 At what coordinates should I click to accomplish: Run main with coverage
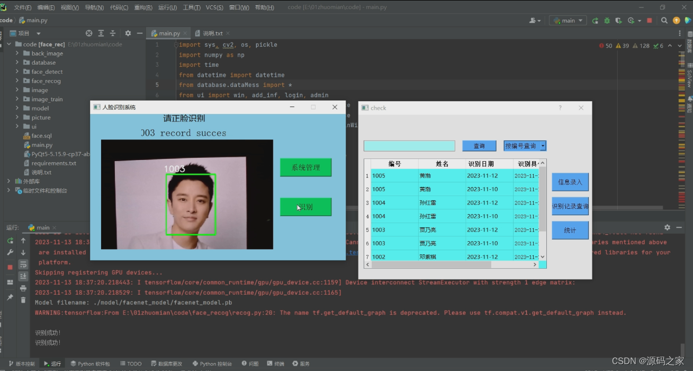click(x=618, y=21)
